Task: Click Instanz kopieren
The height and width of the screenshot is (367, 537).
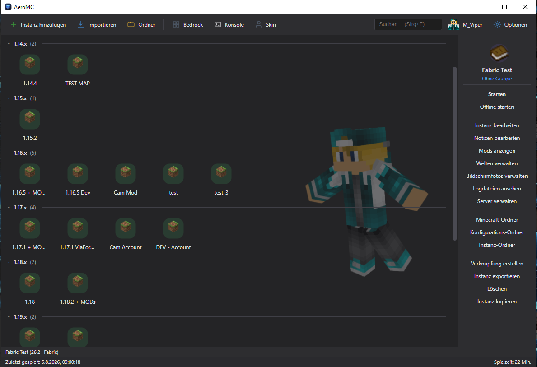Action: pyautogui.click(x=497, y=302)
